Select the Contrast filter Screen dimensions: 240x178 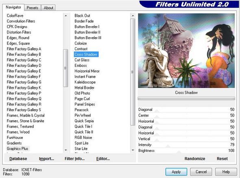pos(81,49)
